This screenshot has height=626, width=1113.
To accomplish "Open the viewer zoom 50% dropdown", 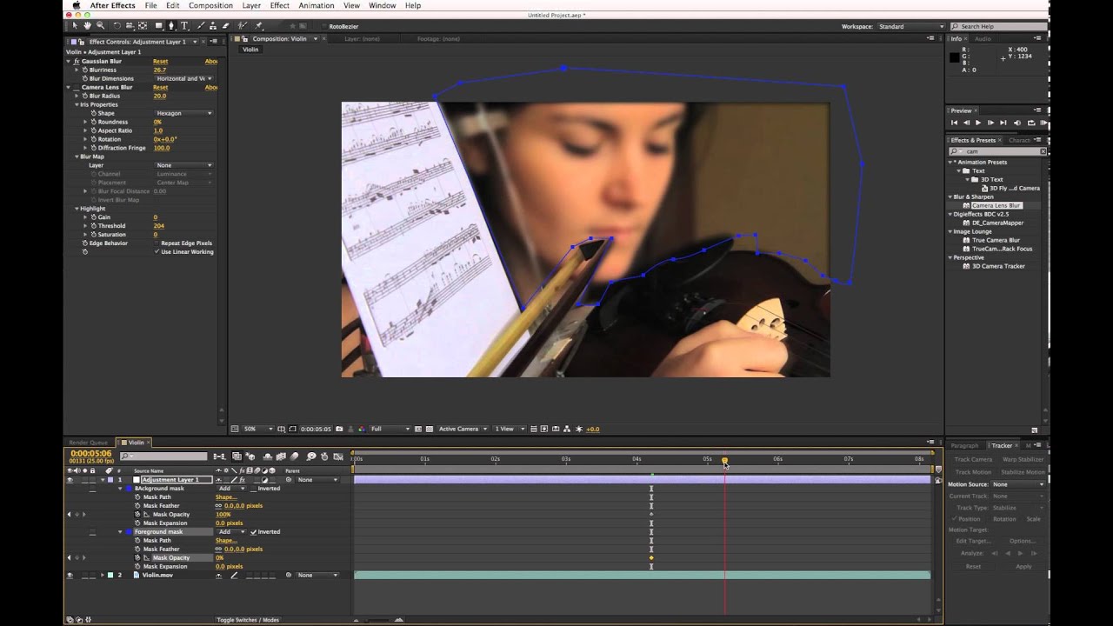I will pyautogui.click(x=259, y=429).
